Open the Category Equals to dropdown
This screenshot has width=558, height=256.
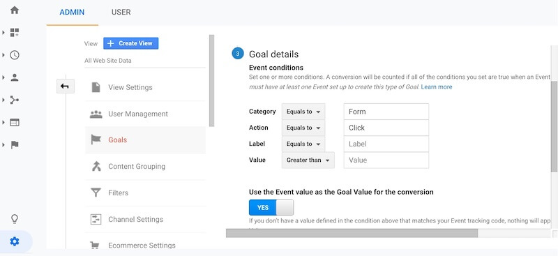(303, 112)
